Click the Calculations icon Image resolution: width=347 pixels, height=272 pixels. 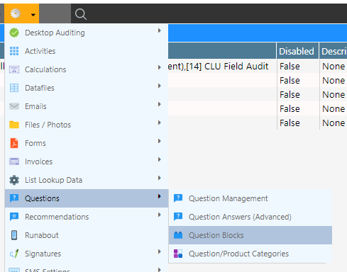pyautogui.click(x=14, y=69)
